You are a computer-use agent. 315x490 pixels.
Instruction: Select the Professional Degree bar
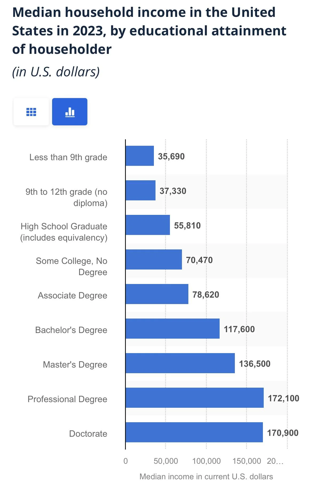(195, 398)
